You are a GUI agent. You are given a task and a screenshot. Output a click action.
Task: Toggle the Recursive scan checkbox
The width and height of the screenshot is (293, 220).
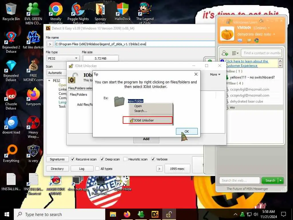click(73, 159)
